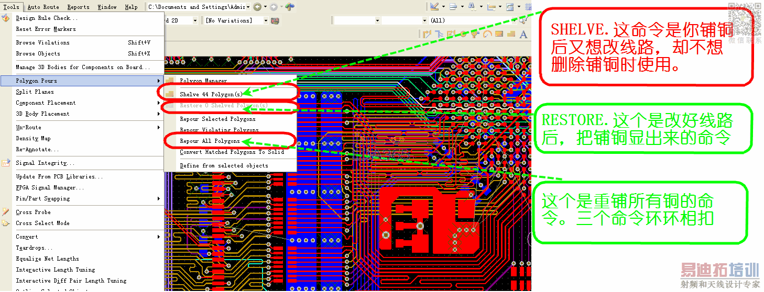Activate Cross Probe tool
The image size is (764, 292).
pyautogui.click(x=33, y=212)
